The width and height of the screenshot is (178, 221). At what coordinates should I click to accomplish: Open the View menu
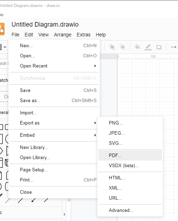click(44, 35)
